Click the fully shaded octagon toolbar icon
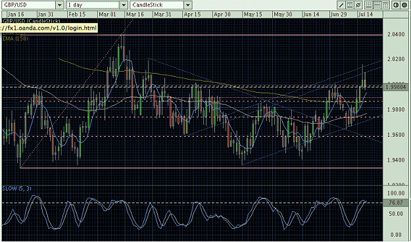 pos(404,5)
